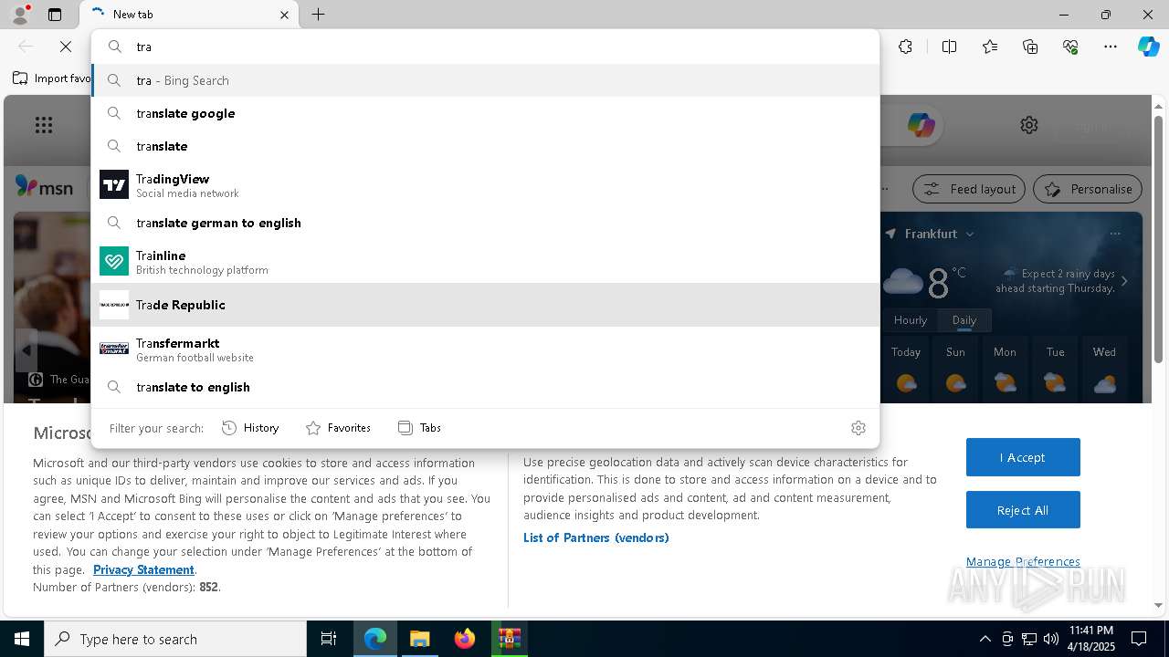Open the Settings and more menu

[x=1111, y=47]
